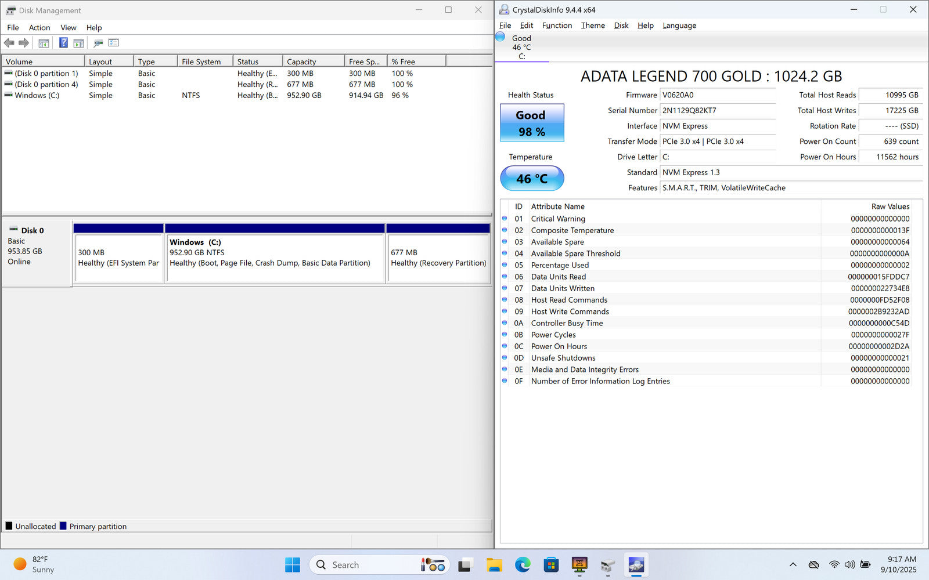Select the C: drive tab showing Good 46 °C
929x580 pixels.
521,47
